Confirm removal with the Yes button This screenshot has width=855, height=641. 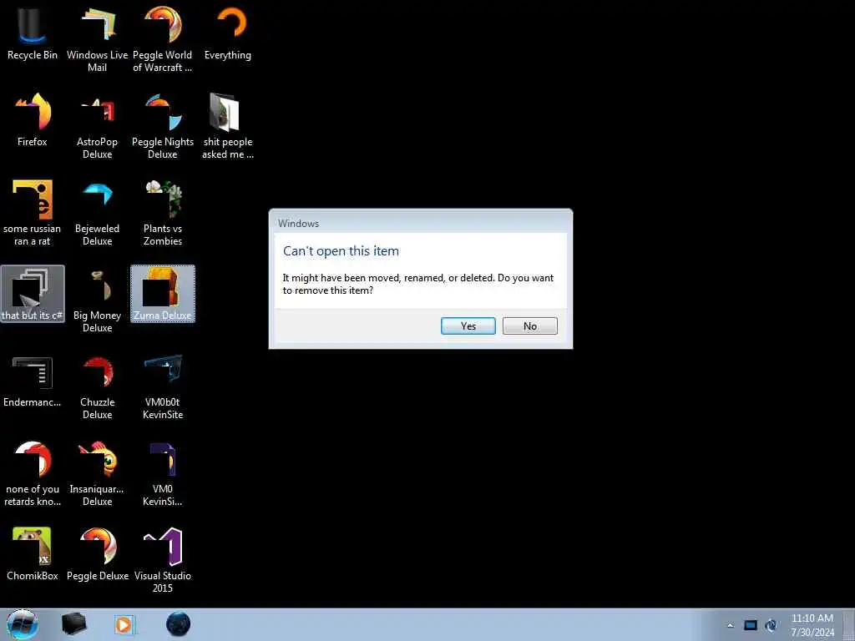(x=468, y=326)
